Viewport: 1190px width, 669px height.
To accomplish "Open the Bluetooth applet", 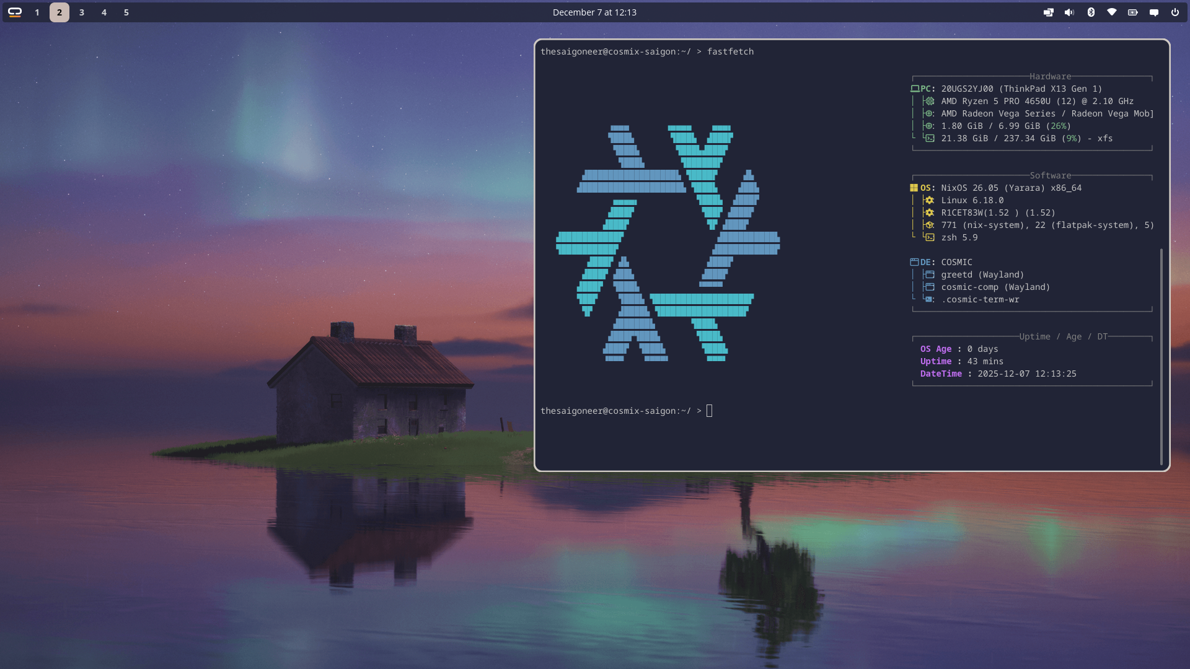I will point(1091,12).
